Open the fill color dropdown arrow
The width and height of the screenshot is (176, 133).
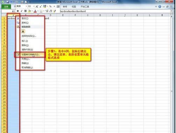point(32,11)
